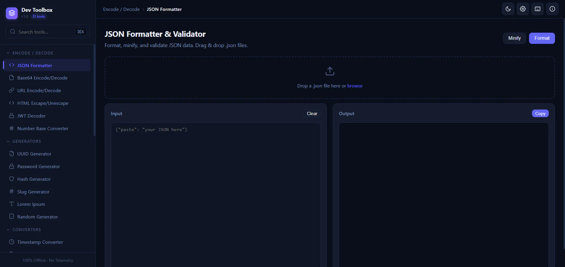Viewport: 565px width, 267px height.
Task: Click the ⌘K shortcut hint
Action: pyautogui.click(x=81, y=31)
